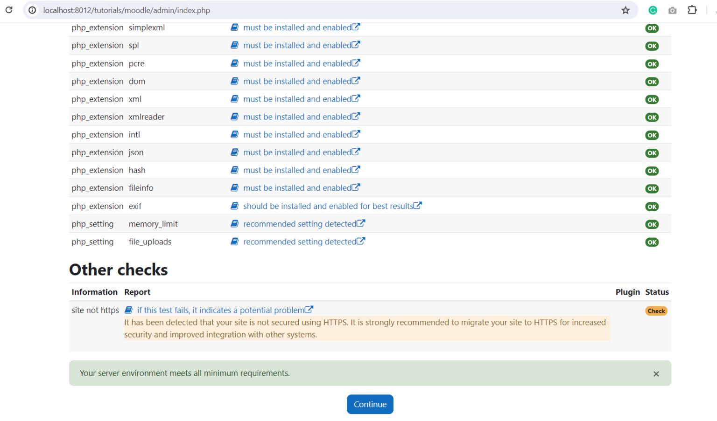This screenshot has width=717, height=421.
Task: Bookmark this page using the star icon
Action: coord(626,10)
